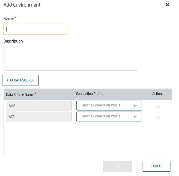Open Connection Profile dropdown for ACC

109,117
